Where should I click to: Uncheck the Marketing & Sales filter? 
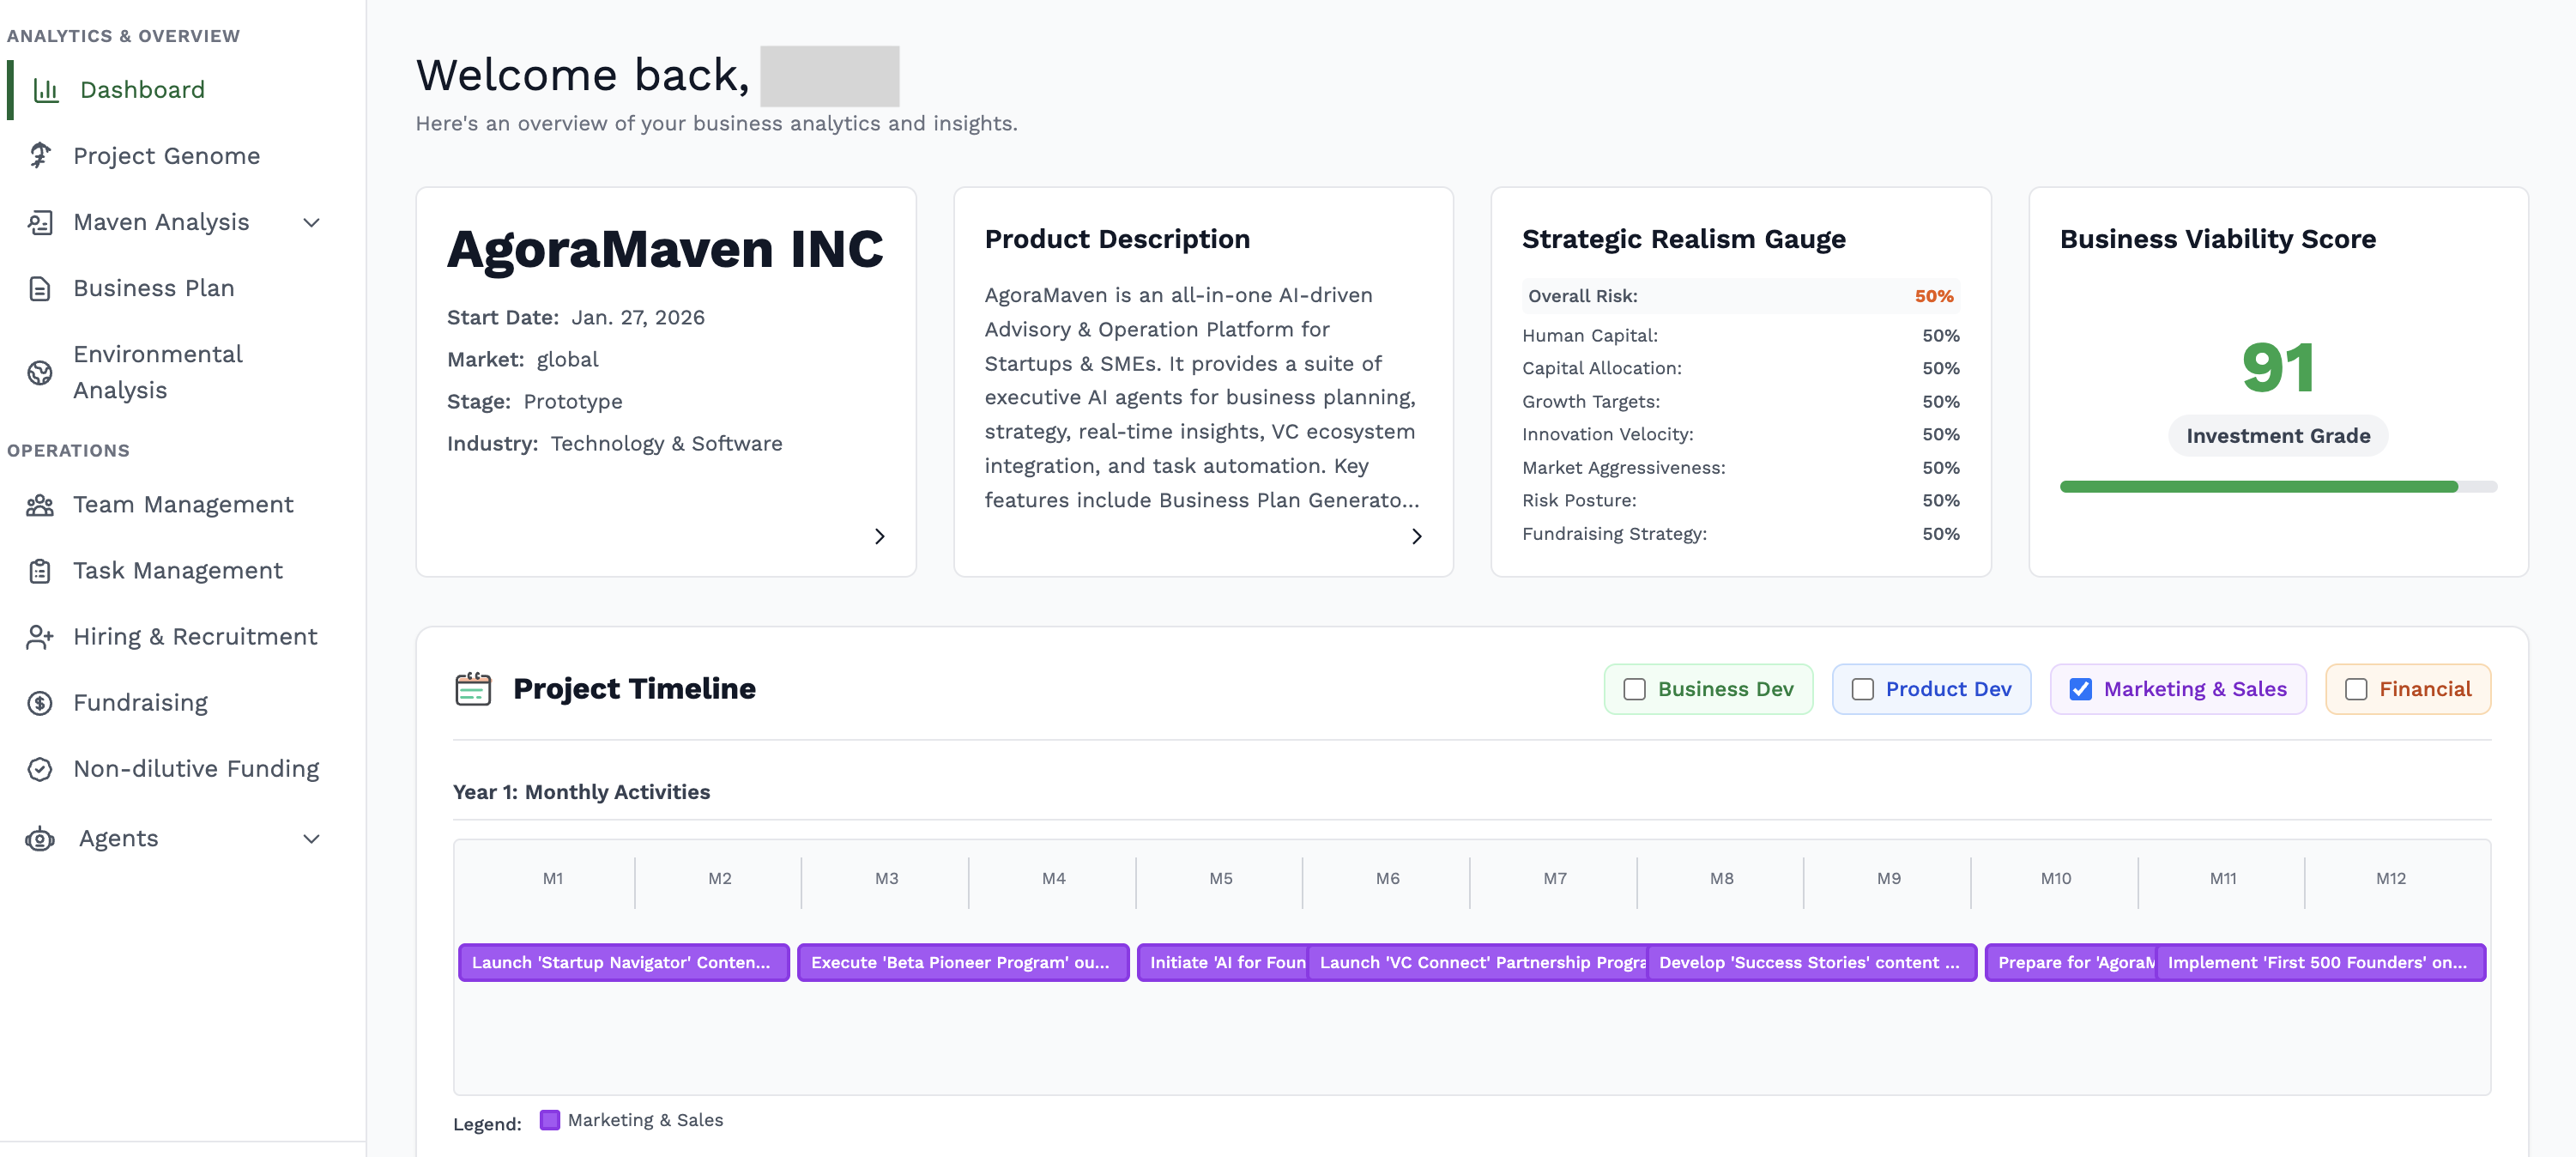pyautogui.click(x=2080, y=690)
